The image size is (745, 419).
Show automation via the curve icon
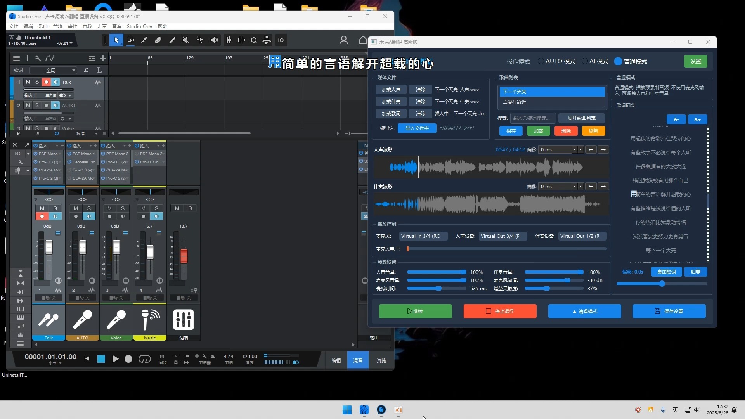coord(50,58)
